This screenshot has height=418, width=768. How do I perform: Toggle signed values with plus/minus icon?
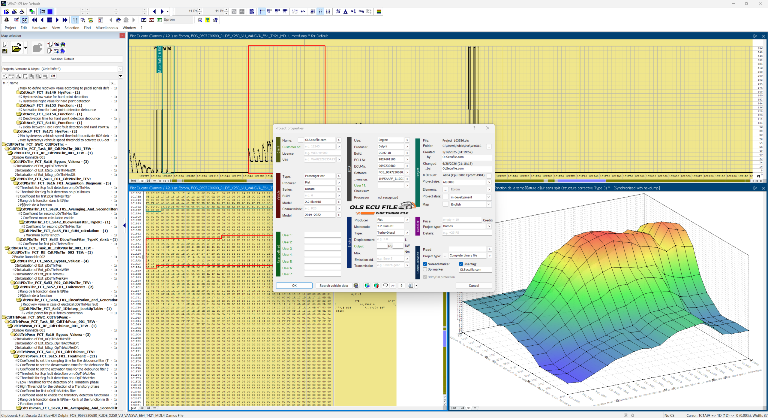coord(303,11)
